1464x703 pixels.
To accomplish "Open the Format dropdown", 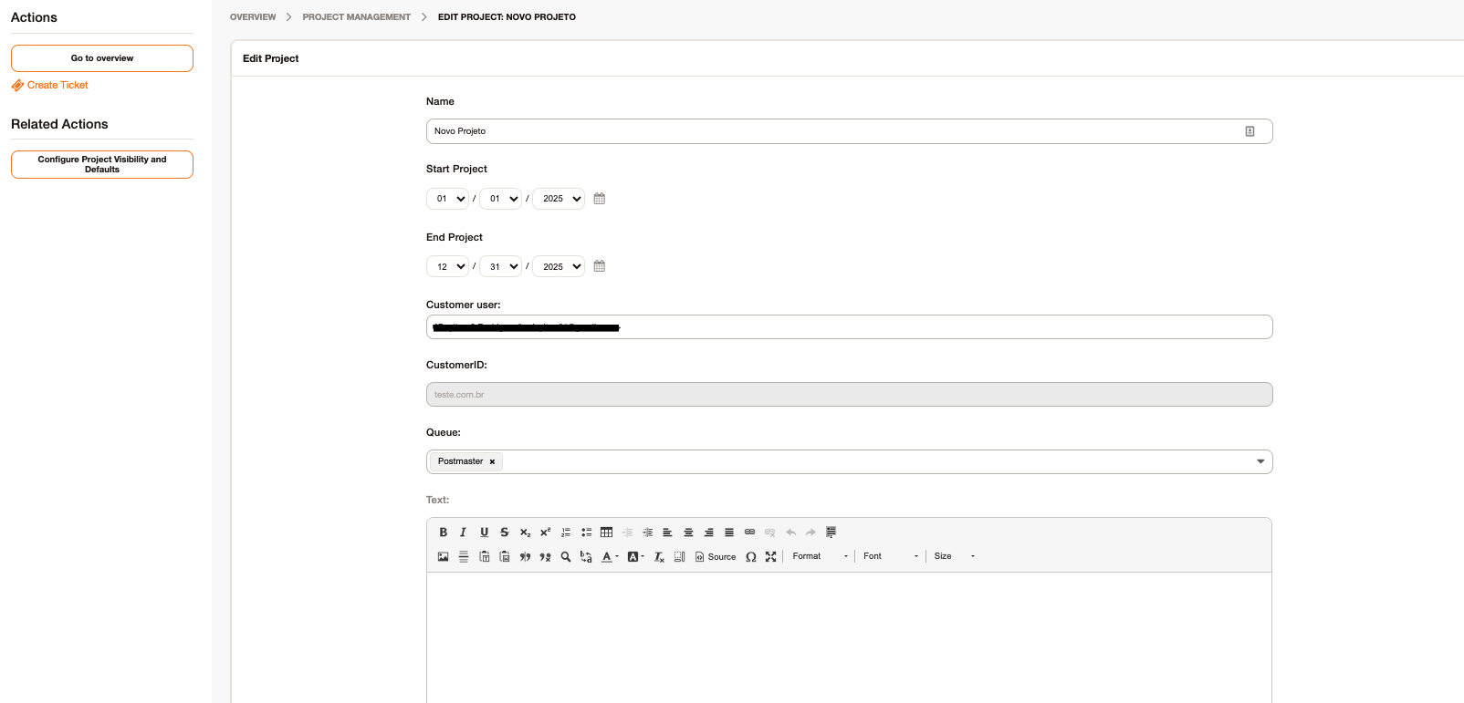I will (x=820, y=556).
